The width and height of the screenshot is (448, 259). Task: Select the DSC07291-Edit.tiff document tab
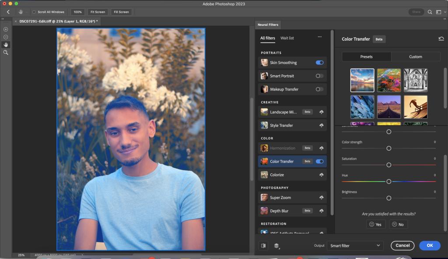pos(59,21)
